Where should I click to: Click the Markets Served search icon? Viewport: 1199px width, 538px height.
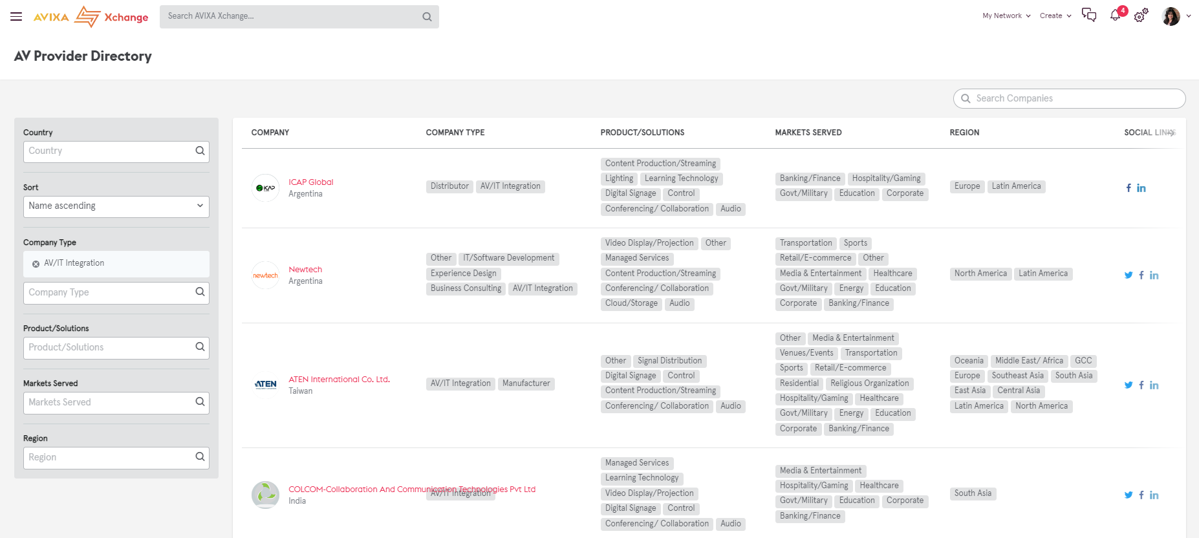pyautogui.click(x=200, y=402)
